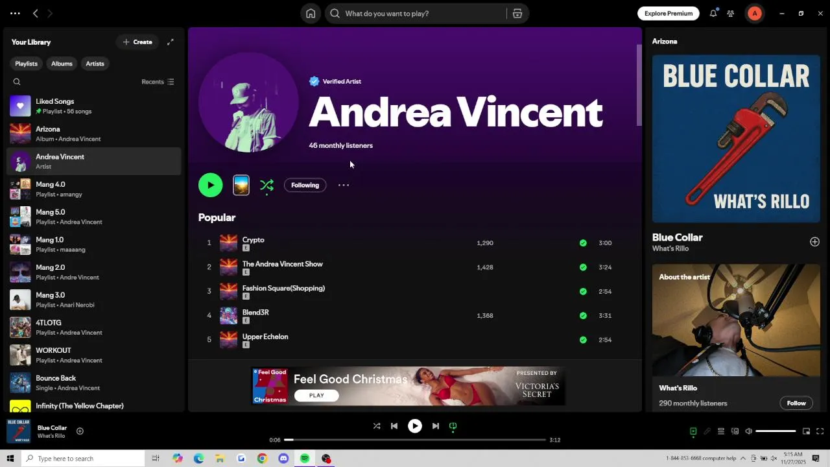Image resolution: width=830 pixels, height=467 pixels.
Task: Enter full screen player mode
Action: 820,431
